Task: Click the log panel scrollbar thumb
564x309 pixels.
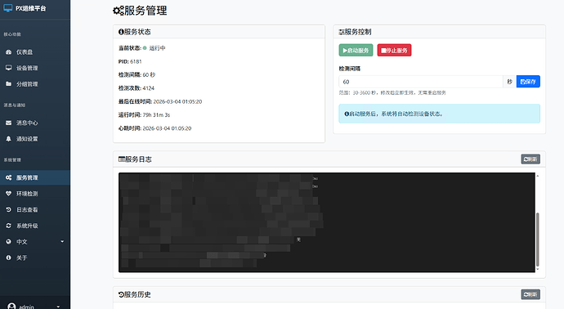Action: point(537,240)
